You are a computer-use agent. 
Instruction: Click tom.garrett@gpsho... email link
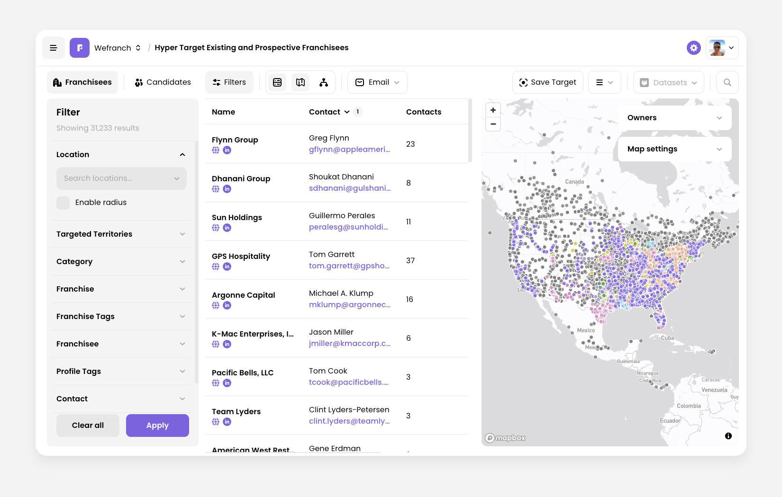(x=349, y=266)
